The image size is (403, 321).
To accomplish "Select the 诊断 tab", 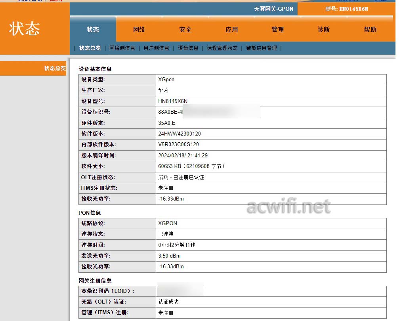I will 324,29.
